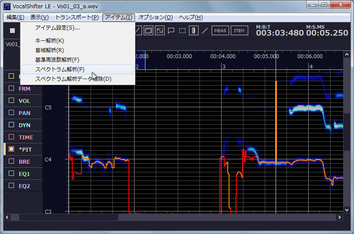Toggle the ITEM display button
This screenshot has height=234, width=354.
coord(239,30)
